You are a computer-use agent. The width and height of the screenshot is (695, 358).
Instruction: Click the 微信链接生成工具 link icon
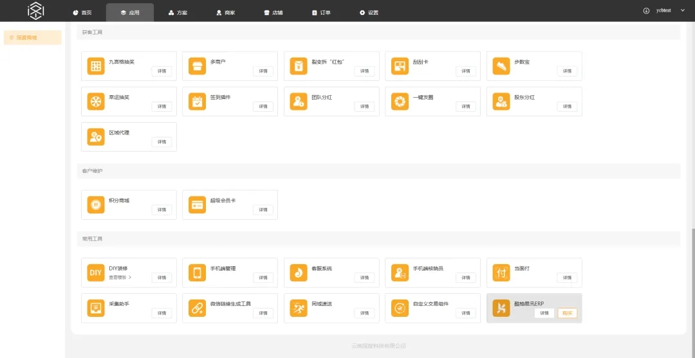click(197, 308)
